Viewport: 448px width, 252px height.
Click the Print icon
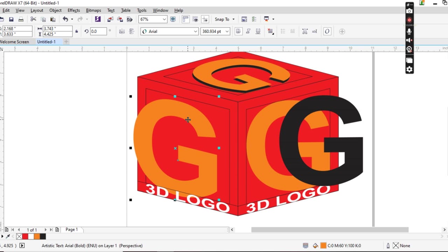click(21, 20)
